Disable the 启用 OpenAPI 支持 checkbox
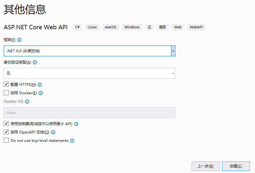The image size is (255, 173). pyautogui.click(x=6, y=132)
